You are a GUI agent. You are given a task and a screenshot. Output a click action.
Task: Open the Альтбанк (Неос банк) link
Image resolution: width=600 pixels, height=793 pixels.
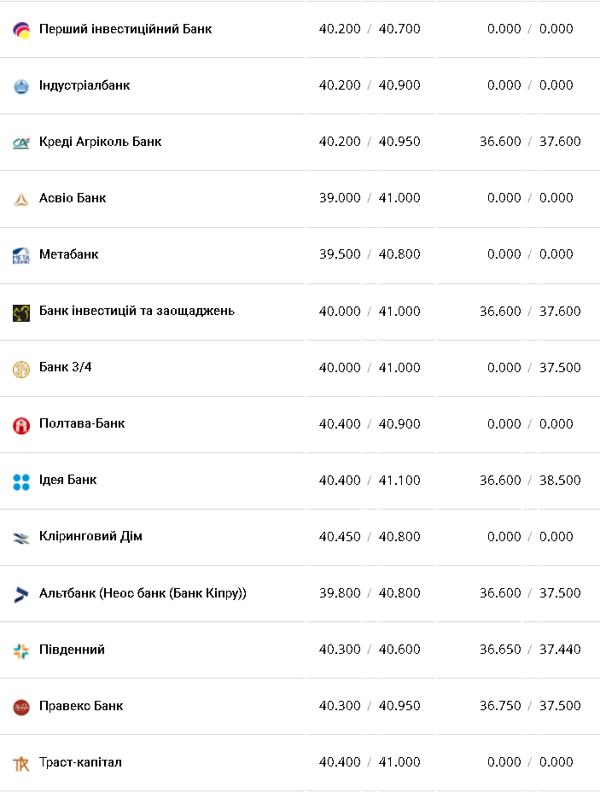(x=143, y=592)
